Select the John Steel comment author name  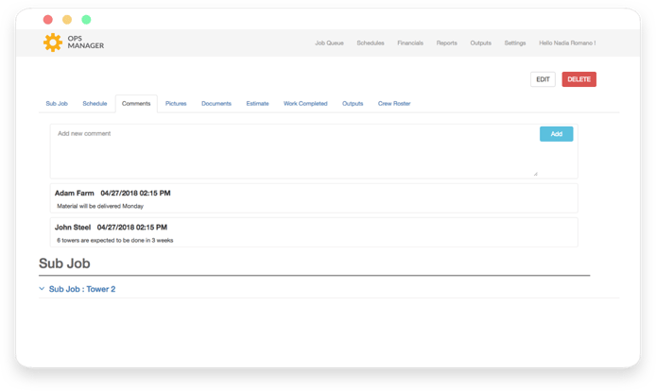[73, 228]
